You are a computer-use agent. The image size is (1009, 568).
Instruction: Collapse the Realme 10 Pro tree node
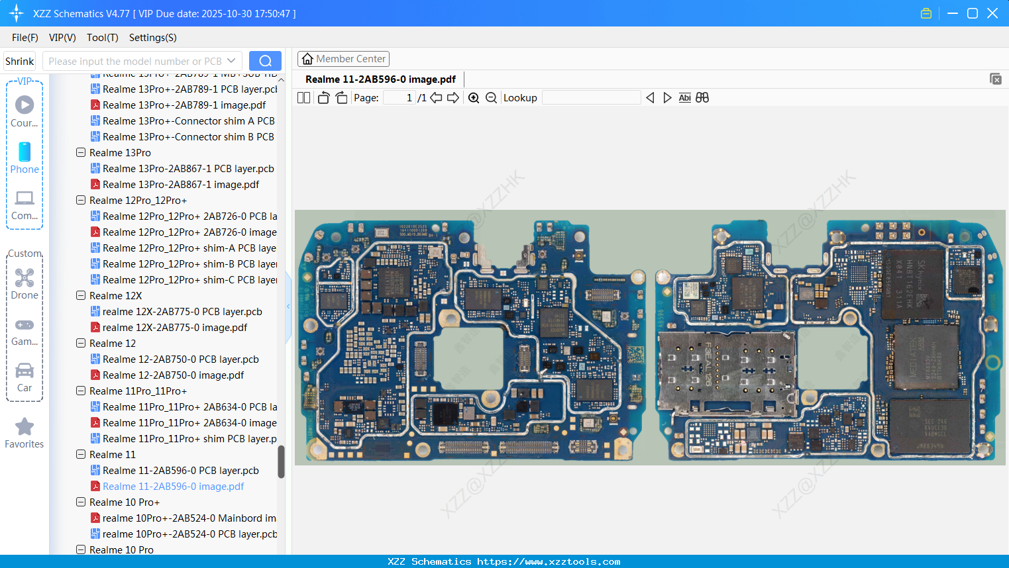81,549
